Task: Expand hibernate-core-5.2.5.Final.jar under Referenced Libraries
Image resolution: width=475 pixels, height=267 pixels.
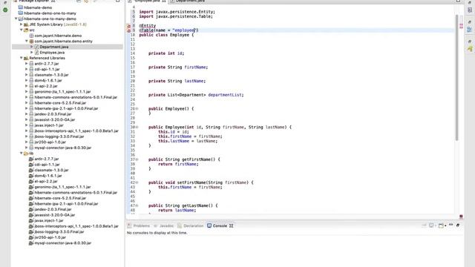Action: point(27,102)
